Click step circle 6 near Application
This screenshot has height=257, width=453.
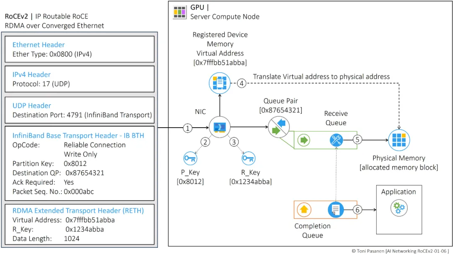[x=357, y=209]
